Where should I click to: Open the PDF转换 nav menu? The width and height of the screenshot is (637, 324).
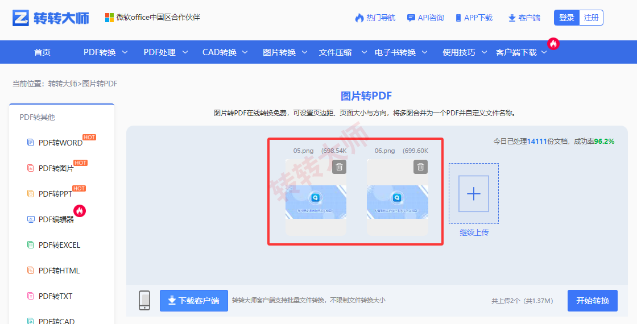pos(100,52)
